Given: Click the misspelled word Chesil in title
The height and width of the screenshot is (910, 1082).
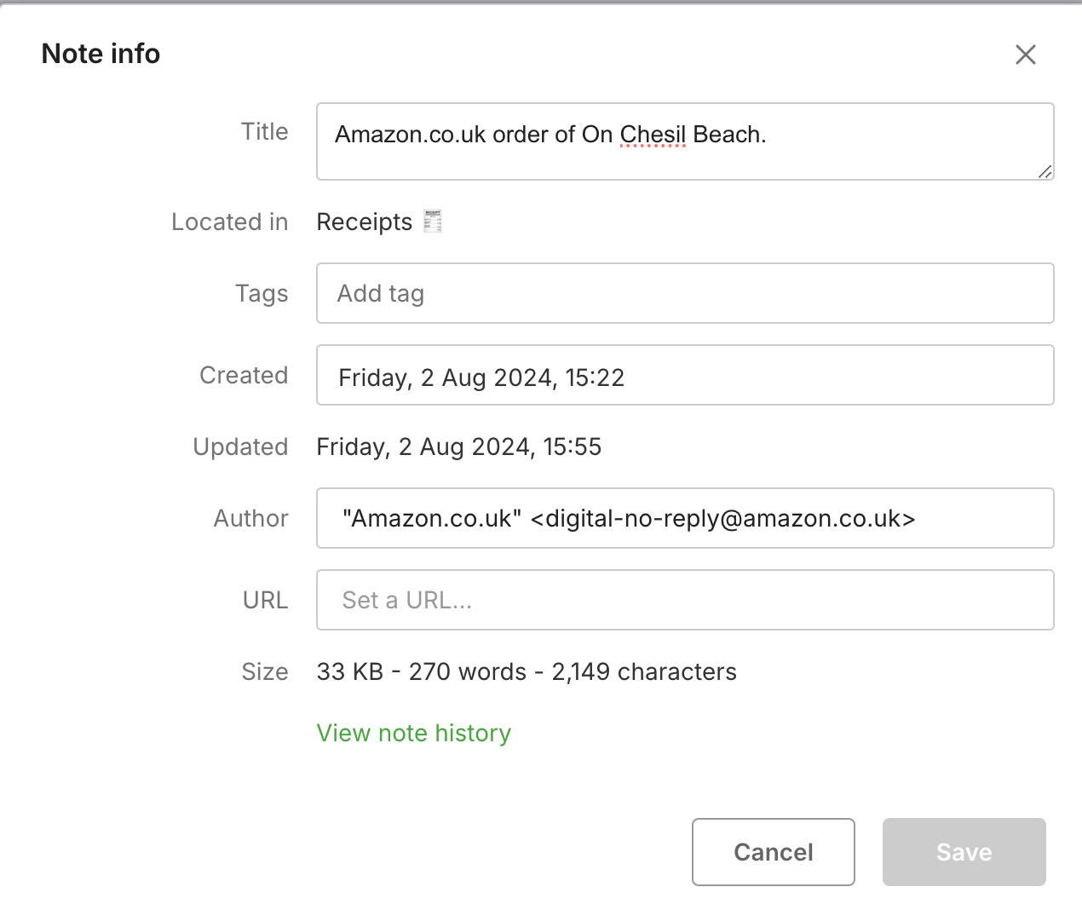Looking at the screenshot, I should click(653, 135).
